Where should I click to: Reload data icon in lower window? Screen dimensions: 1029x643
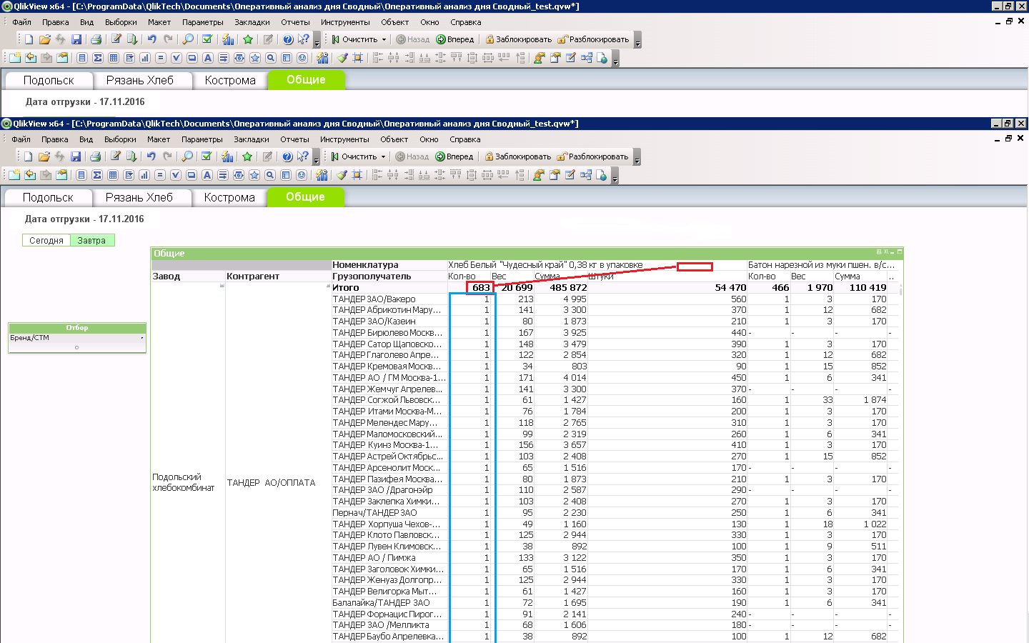click(x=131, y=156)
